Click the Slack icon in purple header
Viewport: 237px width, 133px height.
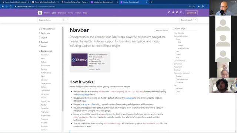coord(177,12)
